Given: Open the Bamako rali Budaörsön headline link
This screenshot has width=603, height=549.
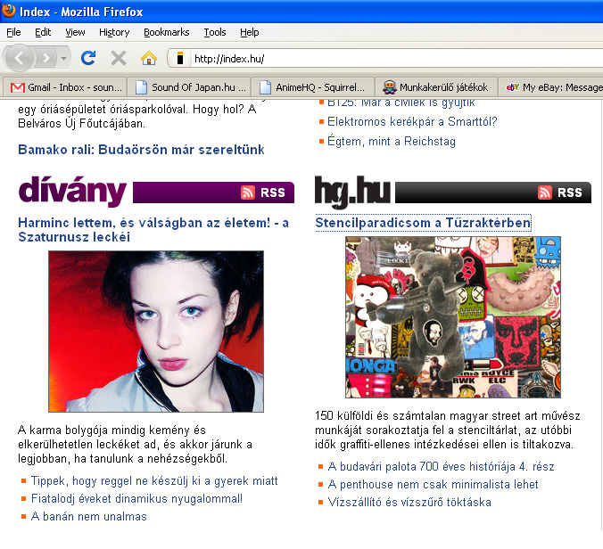Looking at the screenshot, I should (141, 150).
